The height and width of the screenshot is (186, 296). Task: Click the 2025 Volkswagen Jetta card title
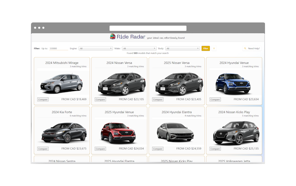234,161
